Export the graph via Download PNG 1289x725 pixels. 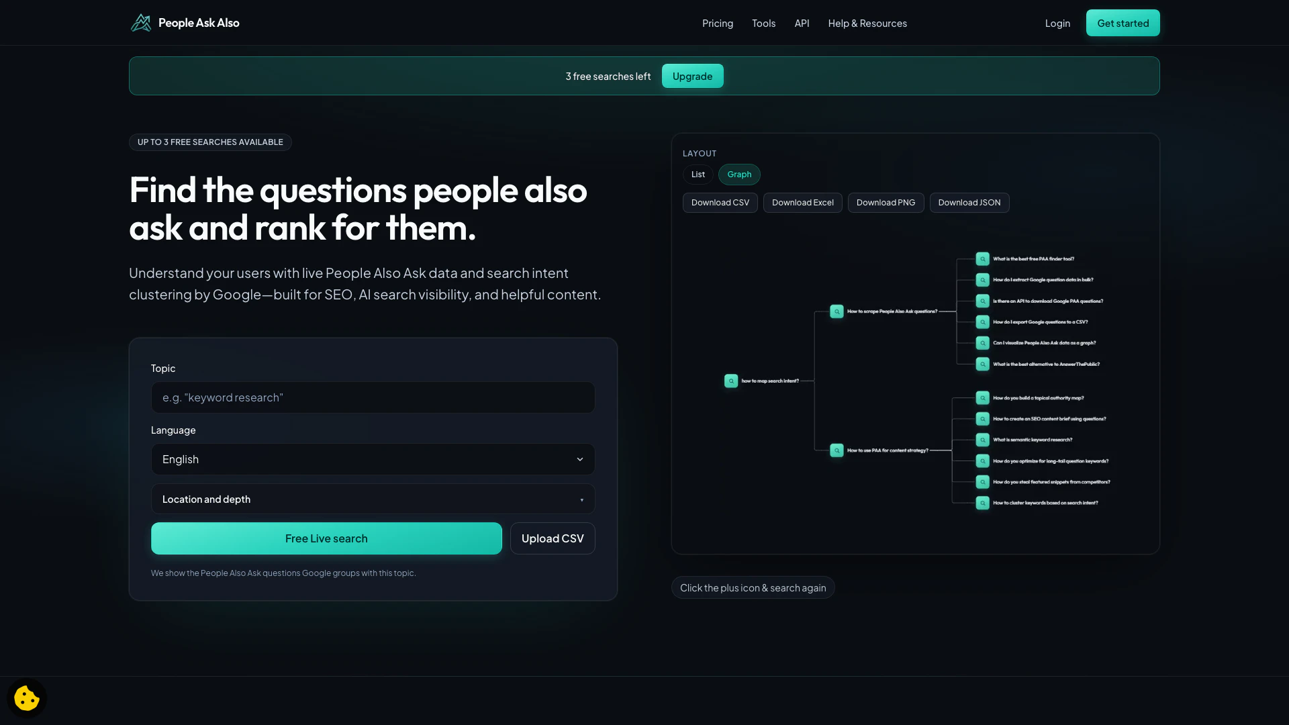pyautogui.click(x=886, y=203)
